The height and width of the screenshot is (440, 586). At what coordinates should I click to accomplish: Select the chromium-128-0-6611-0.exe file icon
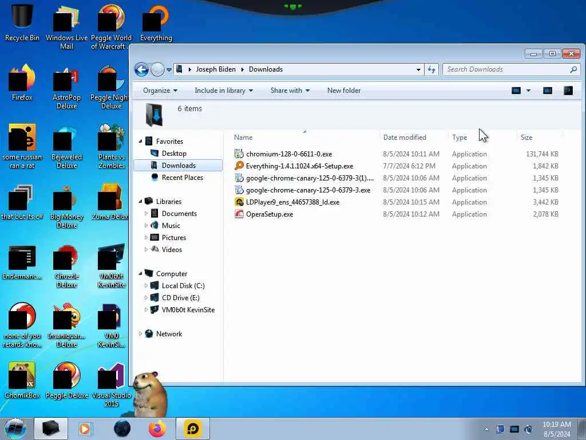(239, 154)
